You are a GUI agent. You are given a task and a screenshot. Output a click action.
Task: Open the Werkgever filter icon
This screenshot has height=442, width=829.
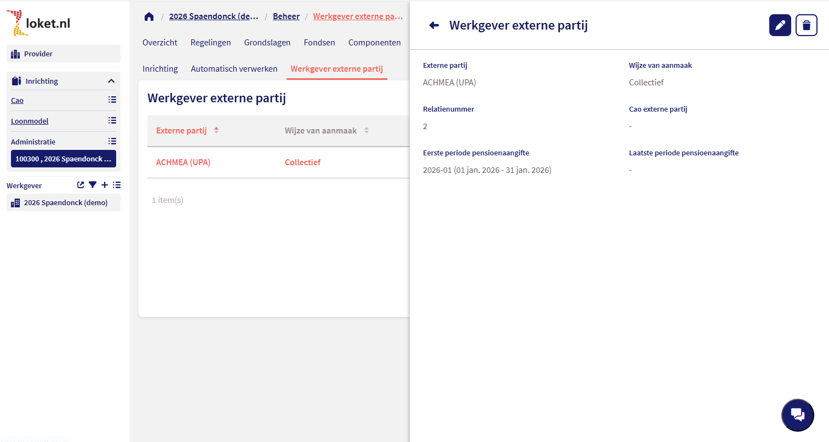(x=93, y=185)
